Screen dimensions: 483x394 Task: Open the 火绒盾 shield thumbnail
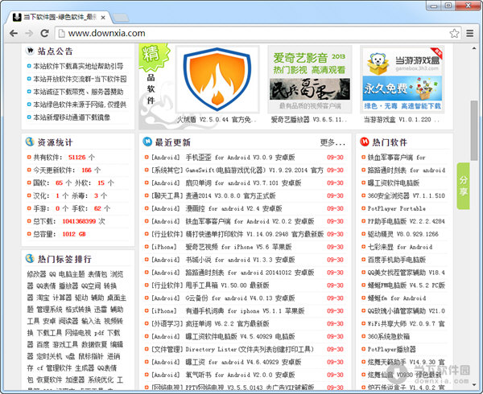(217, 79)
